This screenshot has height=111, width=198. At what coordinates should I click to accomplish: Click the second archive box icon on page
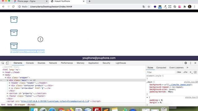click(14, 33)
